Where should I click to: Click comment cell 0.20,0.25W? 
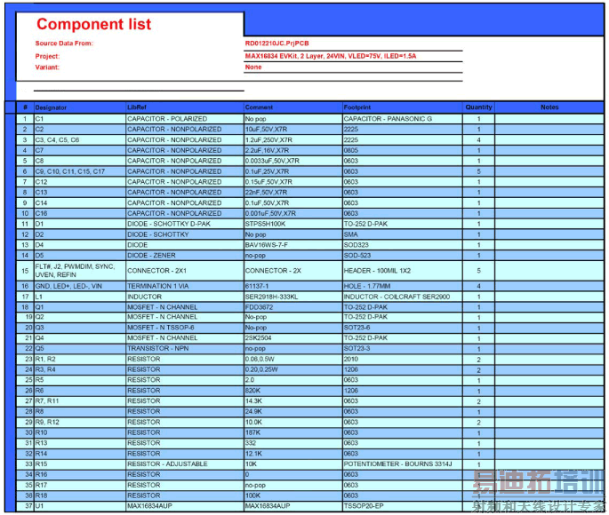[293, 369]
